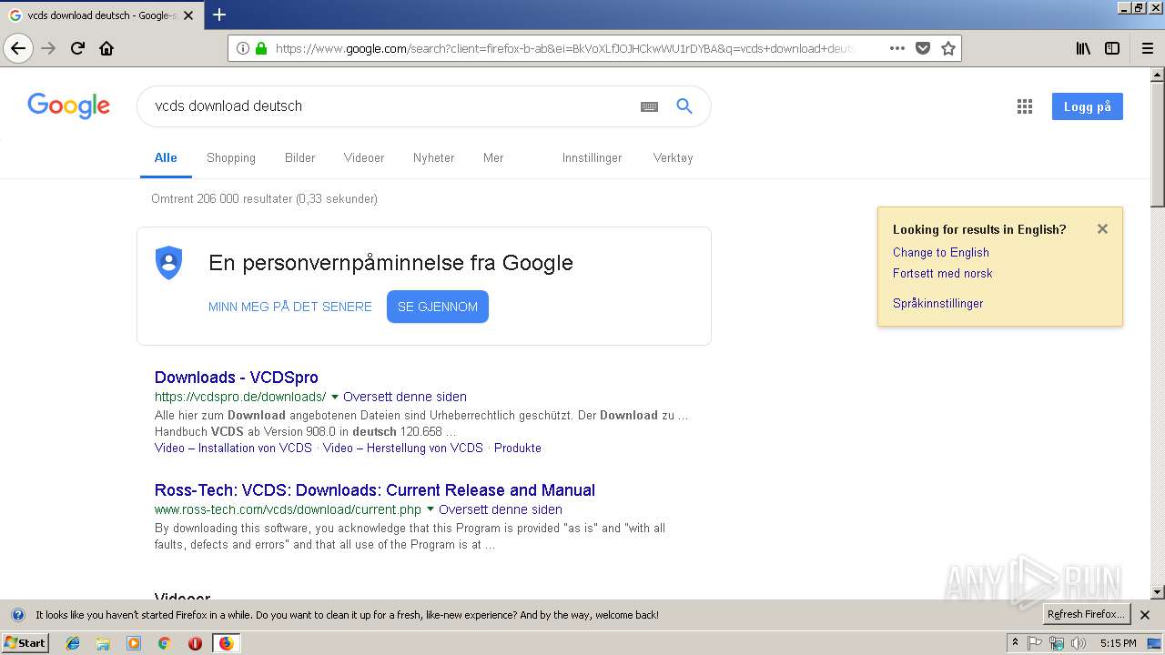The image size is (1165, 655).
Task: Click Oversett denne siden for ross-tech.com
Action: pos(501,509)
